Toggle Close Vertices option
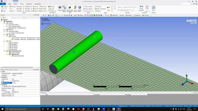198x111 pixels. (88, 9)
